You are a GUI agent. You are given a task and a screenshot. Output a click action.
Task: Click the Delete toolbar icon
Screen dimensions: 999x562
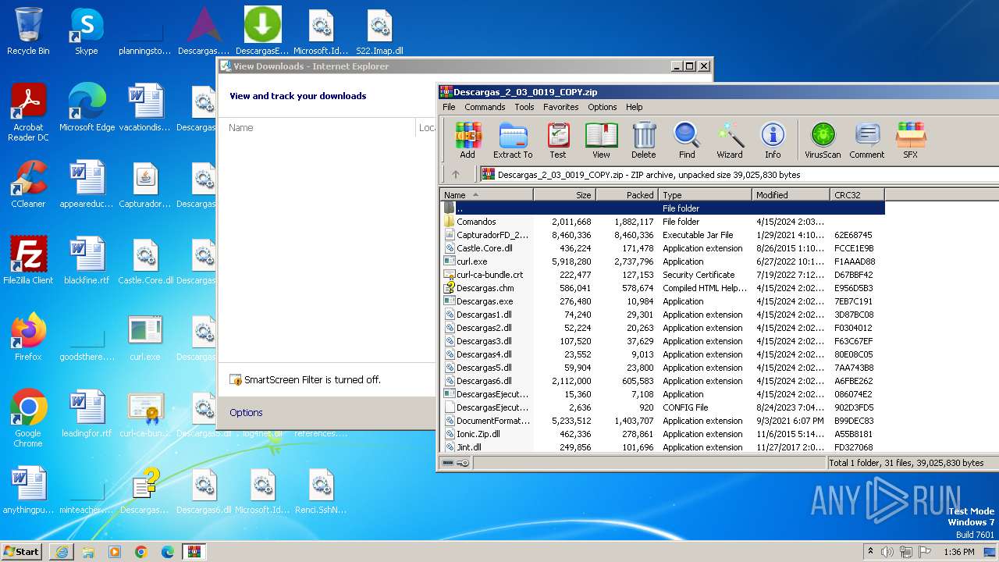tap(644, 140)
